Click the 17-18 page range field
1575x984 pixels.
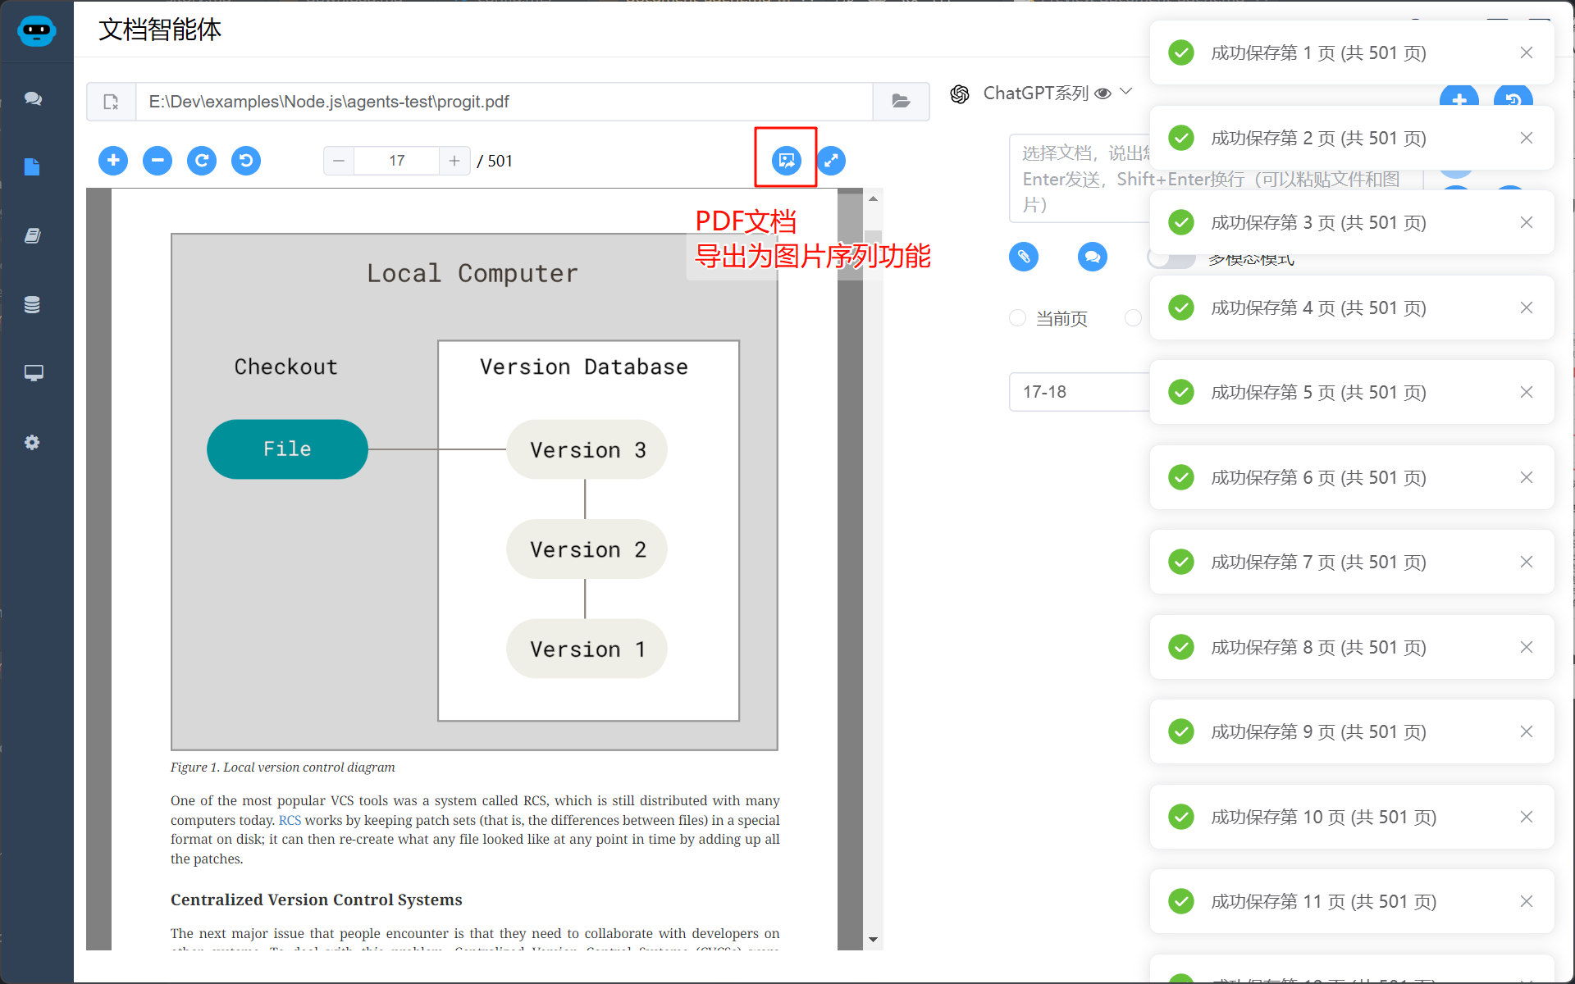click(x=1079, y=392)
